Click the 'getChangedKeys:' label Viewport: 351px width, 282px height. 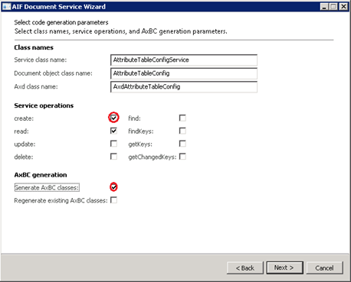coord(153,157)
